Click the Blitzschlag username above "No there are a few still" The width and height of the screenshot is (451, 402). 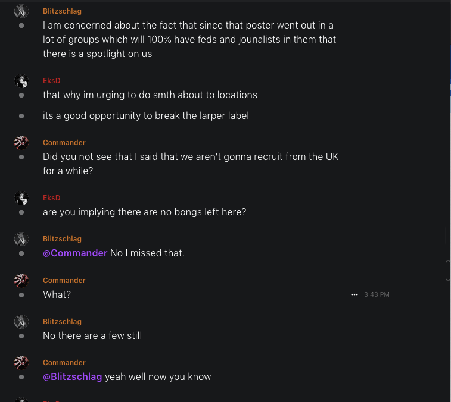click(62, 322)
